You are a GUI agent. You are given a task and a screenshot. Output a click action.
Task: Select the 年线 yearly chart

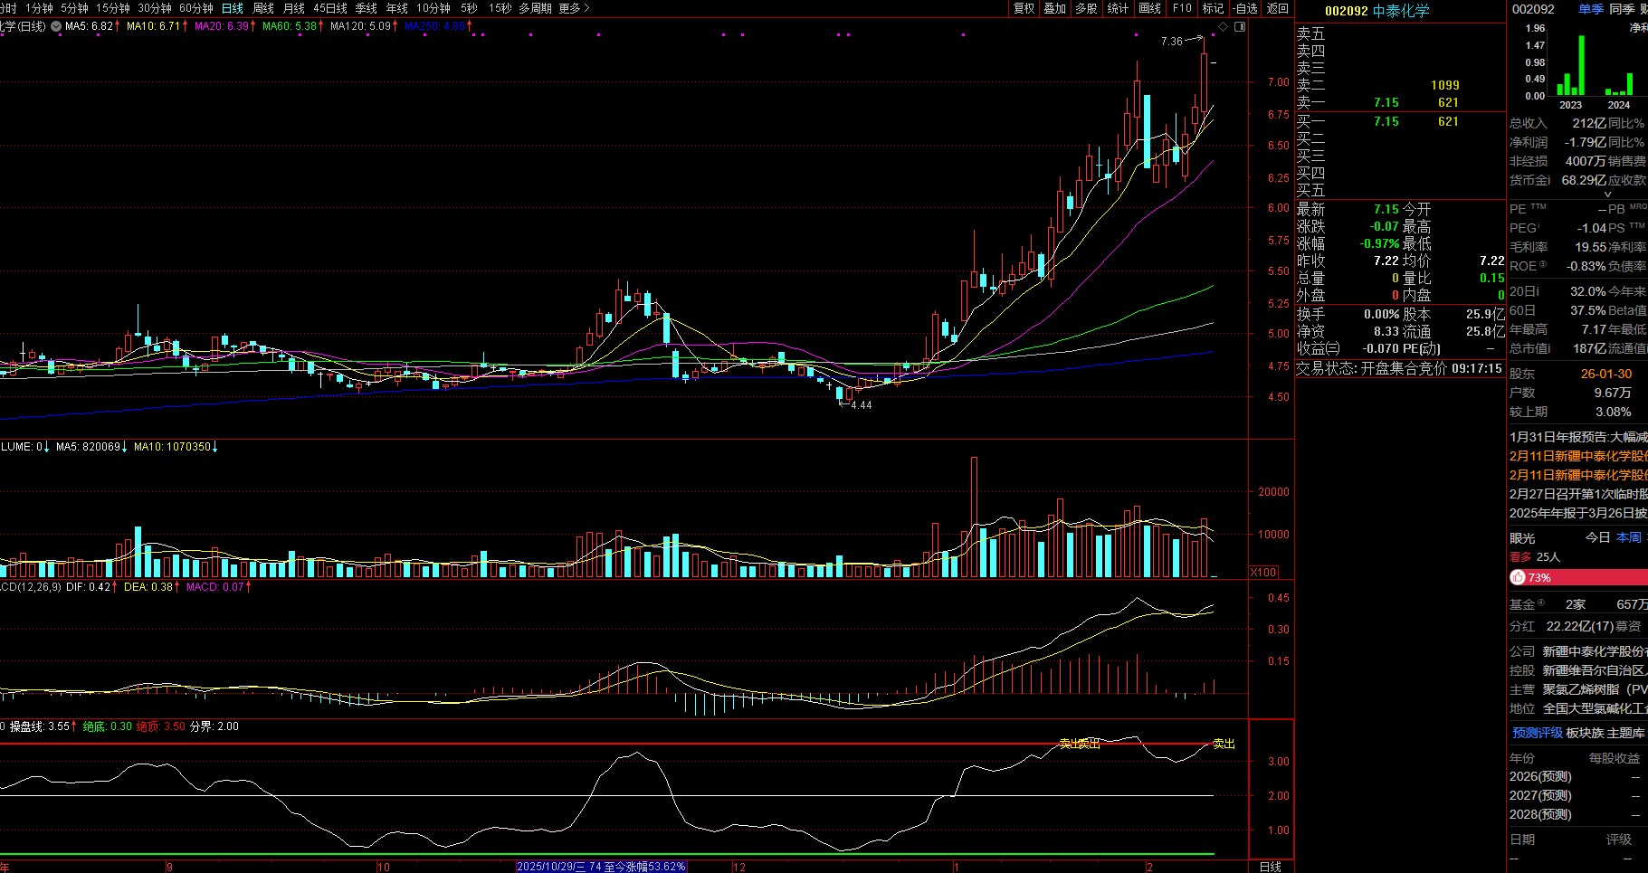[x=397, y=8]
